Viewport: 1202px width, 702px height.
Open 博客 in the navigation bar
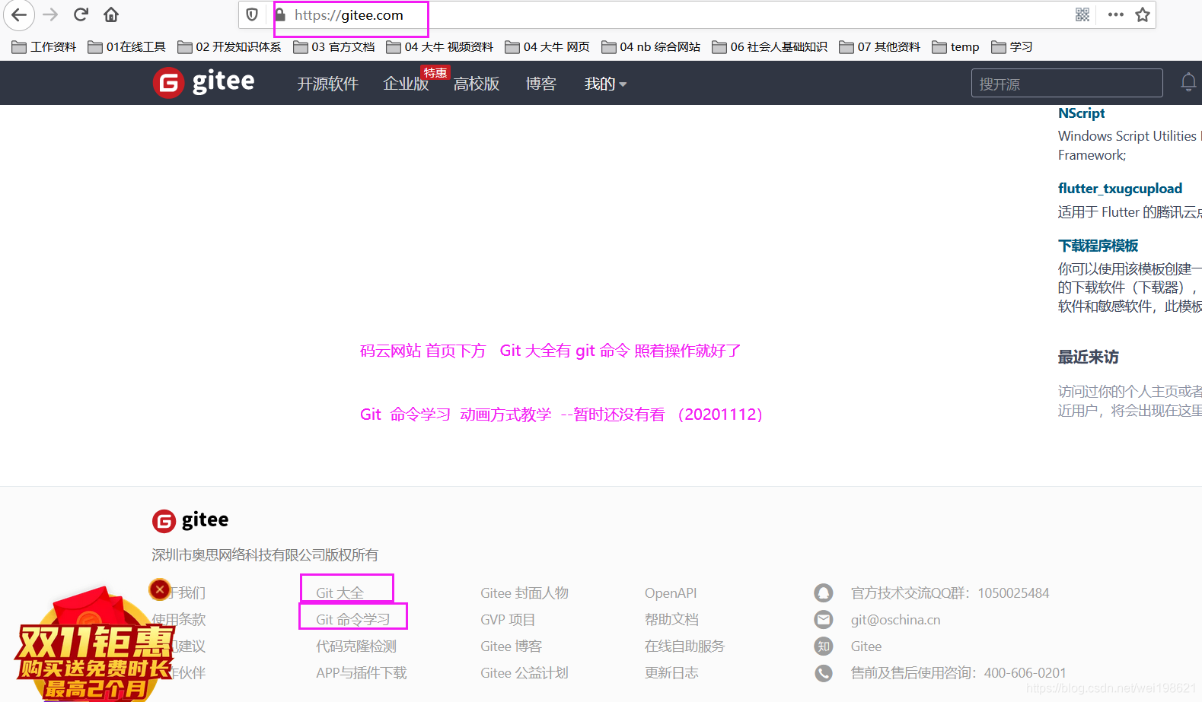tap(540, 84)
